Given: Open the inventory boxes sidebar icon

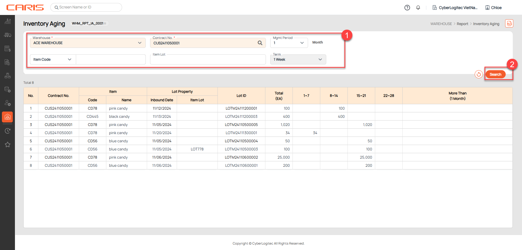Looking at the screenshot, I should (8, 76).
